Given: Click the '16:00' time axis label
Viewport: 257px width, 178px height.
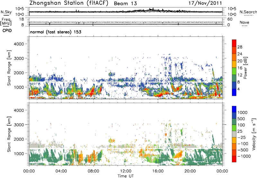Looking at the screenshot, I should (158, 171).
